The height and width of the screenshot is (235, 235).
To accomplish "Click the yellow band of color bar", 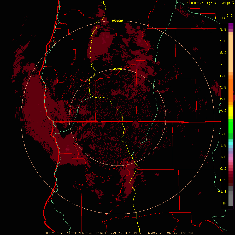I will 231,112.
